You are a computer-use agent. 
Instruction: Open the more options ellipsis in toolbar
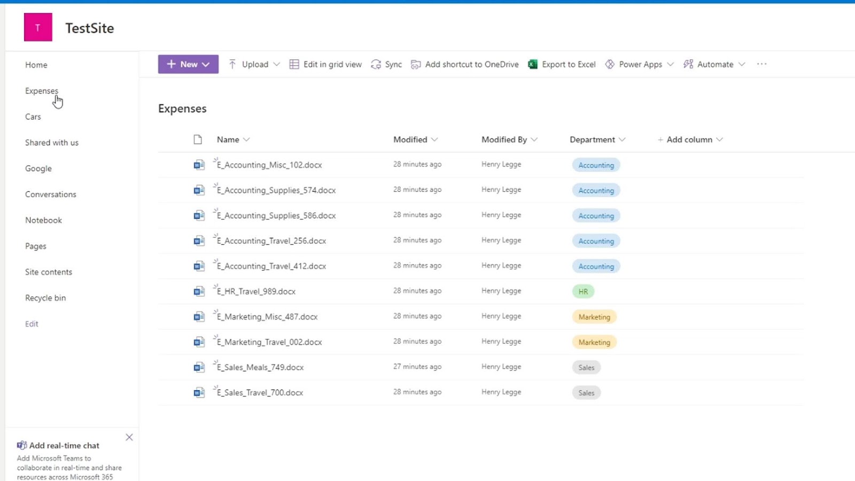(x=761, y=64)
